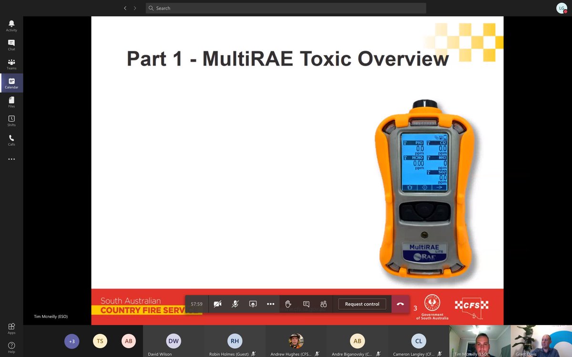Open Help at sidebar bottom

[x=11, y=347]
